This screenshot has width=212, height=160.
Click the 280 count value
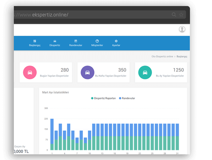pyautogui.click(x=65, y=70)
